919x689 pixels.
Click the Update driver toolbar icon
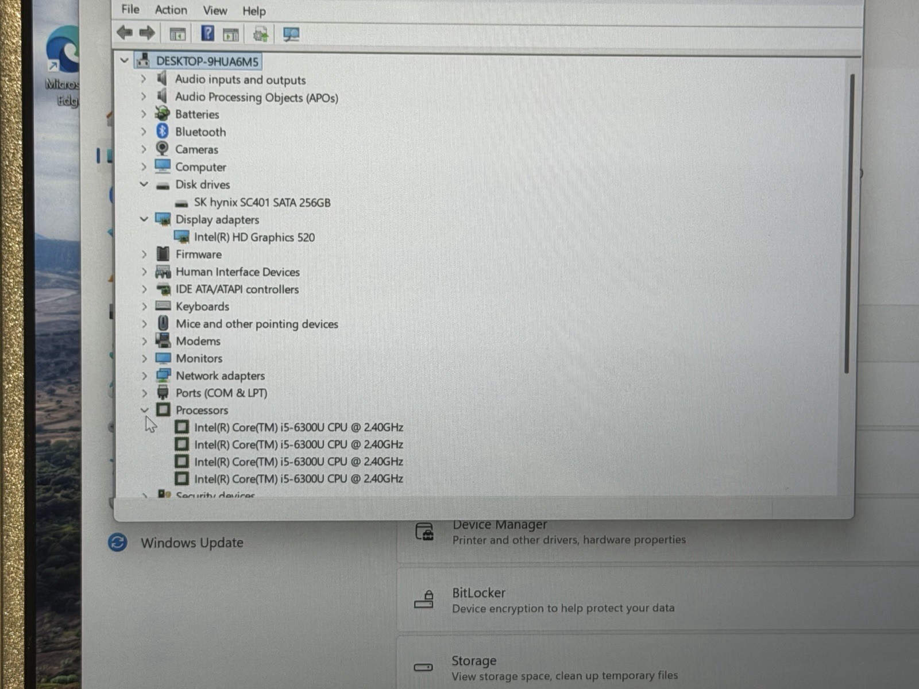click(x=260, y=34)
